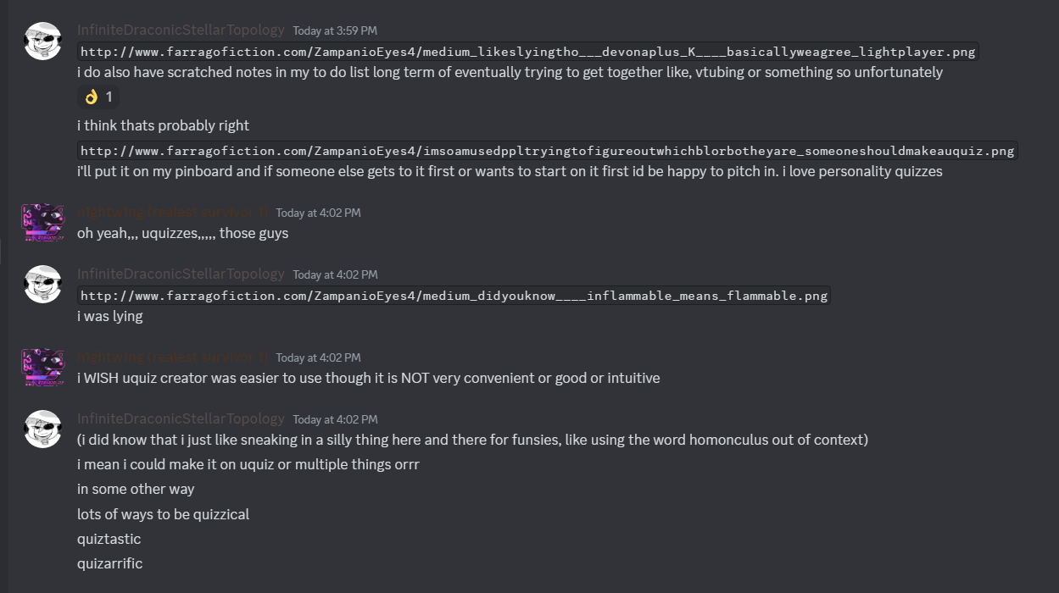Click the InfiniteDraconicStellarTopology username at 3:59 PM
Image resolution: width=1059 pixels, height=593 pixels.
pos(181,30)
